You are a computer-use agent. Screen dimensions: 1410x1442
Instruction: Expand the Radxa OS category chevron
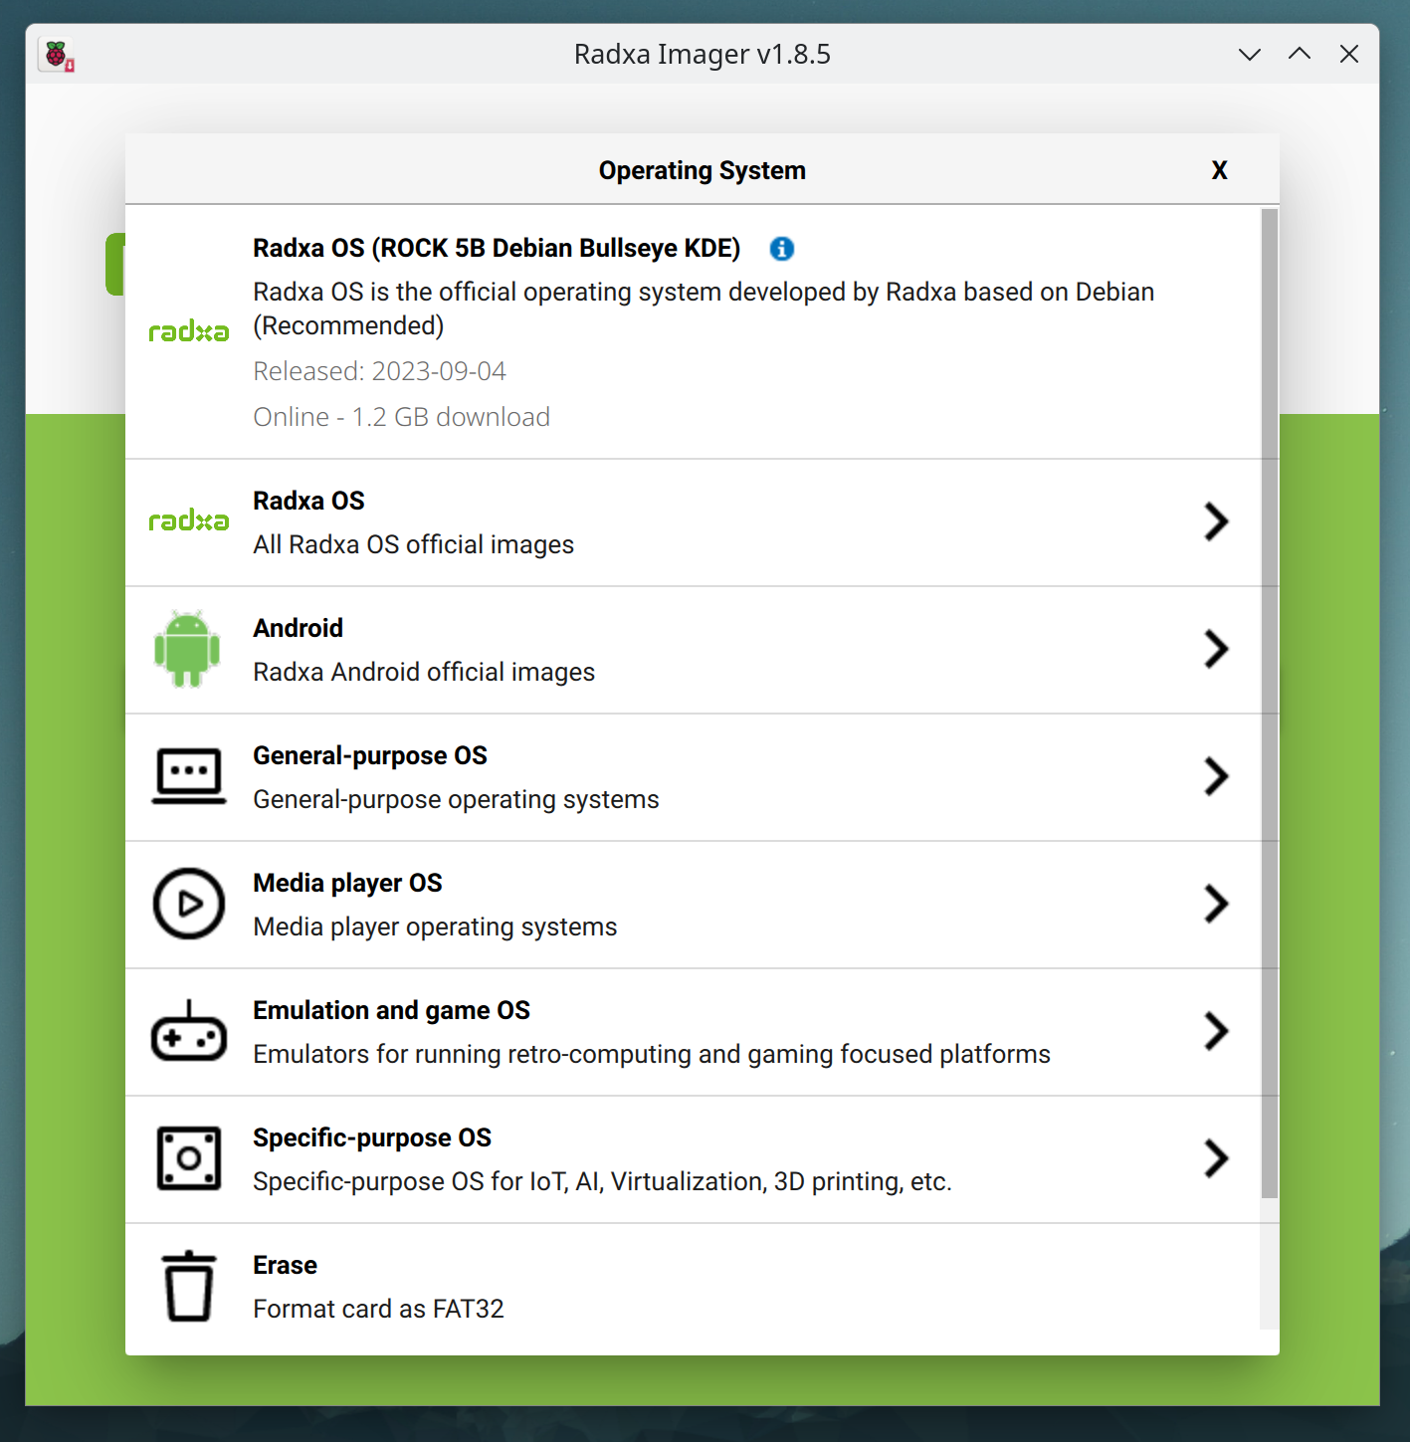(1216, 521)
